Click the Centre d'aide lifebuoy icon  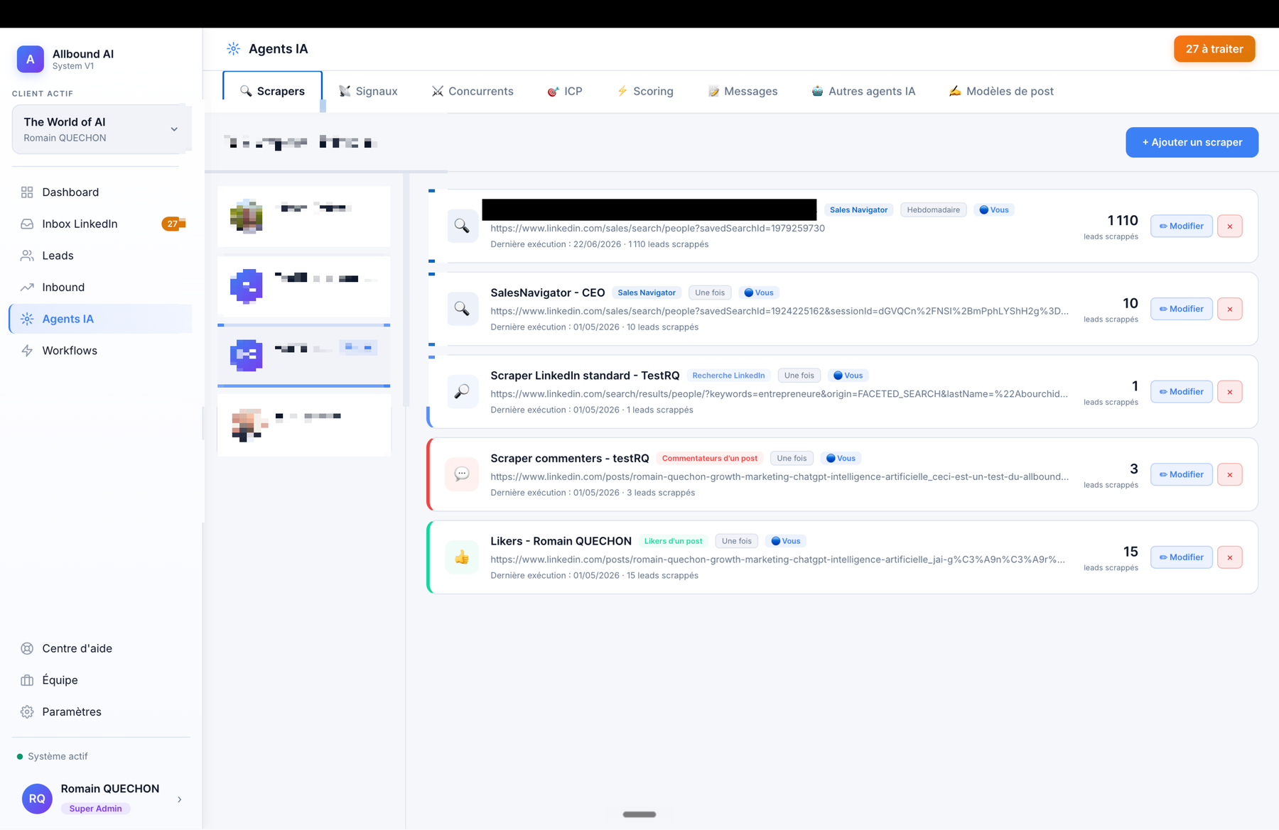27,648
